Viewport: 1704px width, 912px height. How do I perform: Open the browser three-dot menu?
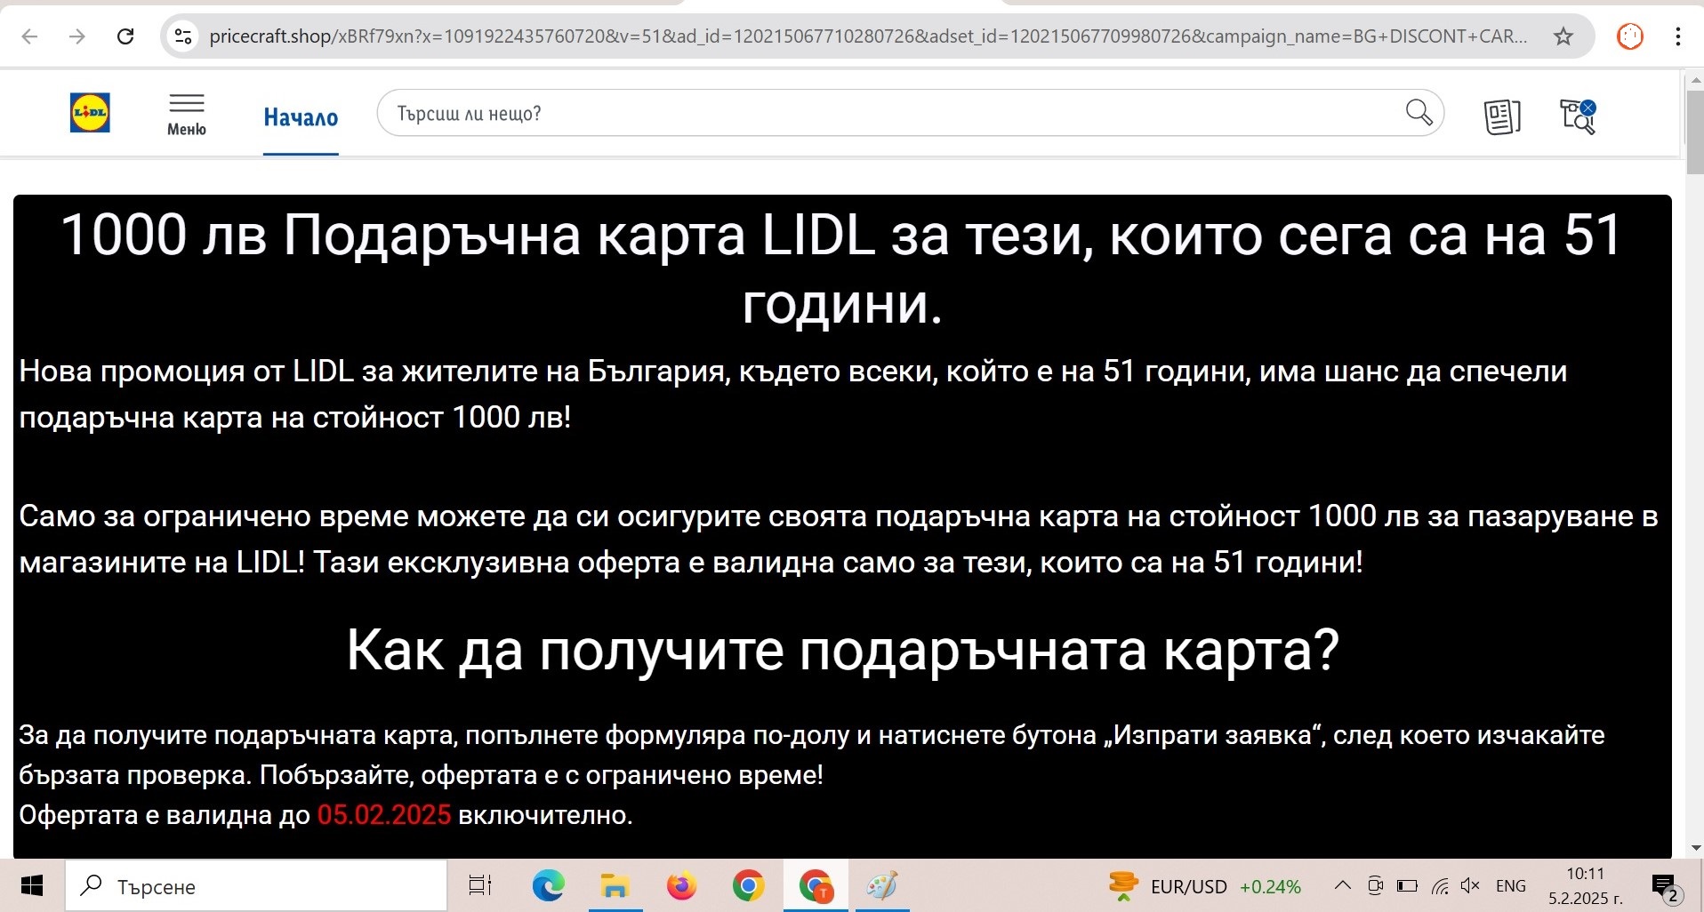click(1677, 36)
